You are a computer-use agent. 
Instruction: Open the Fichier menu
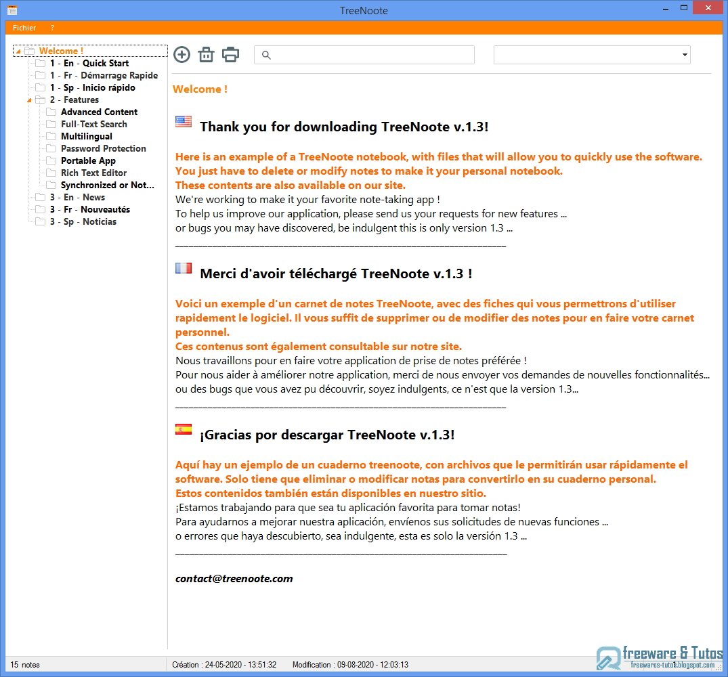click(24, 28)
